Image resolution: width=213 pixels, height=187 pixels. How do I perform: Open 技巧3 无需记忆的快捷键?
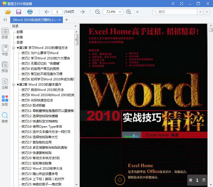tap(41, 64)
